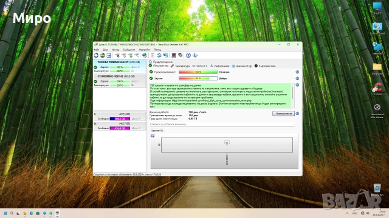This screenshot has height=218, width=389.
Task: Click the blue info arrow toolbar icon
Action: [195, 55]
